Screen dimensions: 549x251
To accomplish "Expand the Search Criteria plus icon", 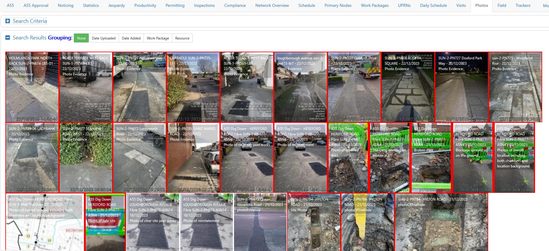I will click(x=8, y=21).
